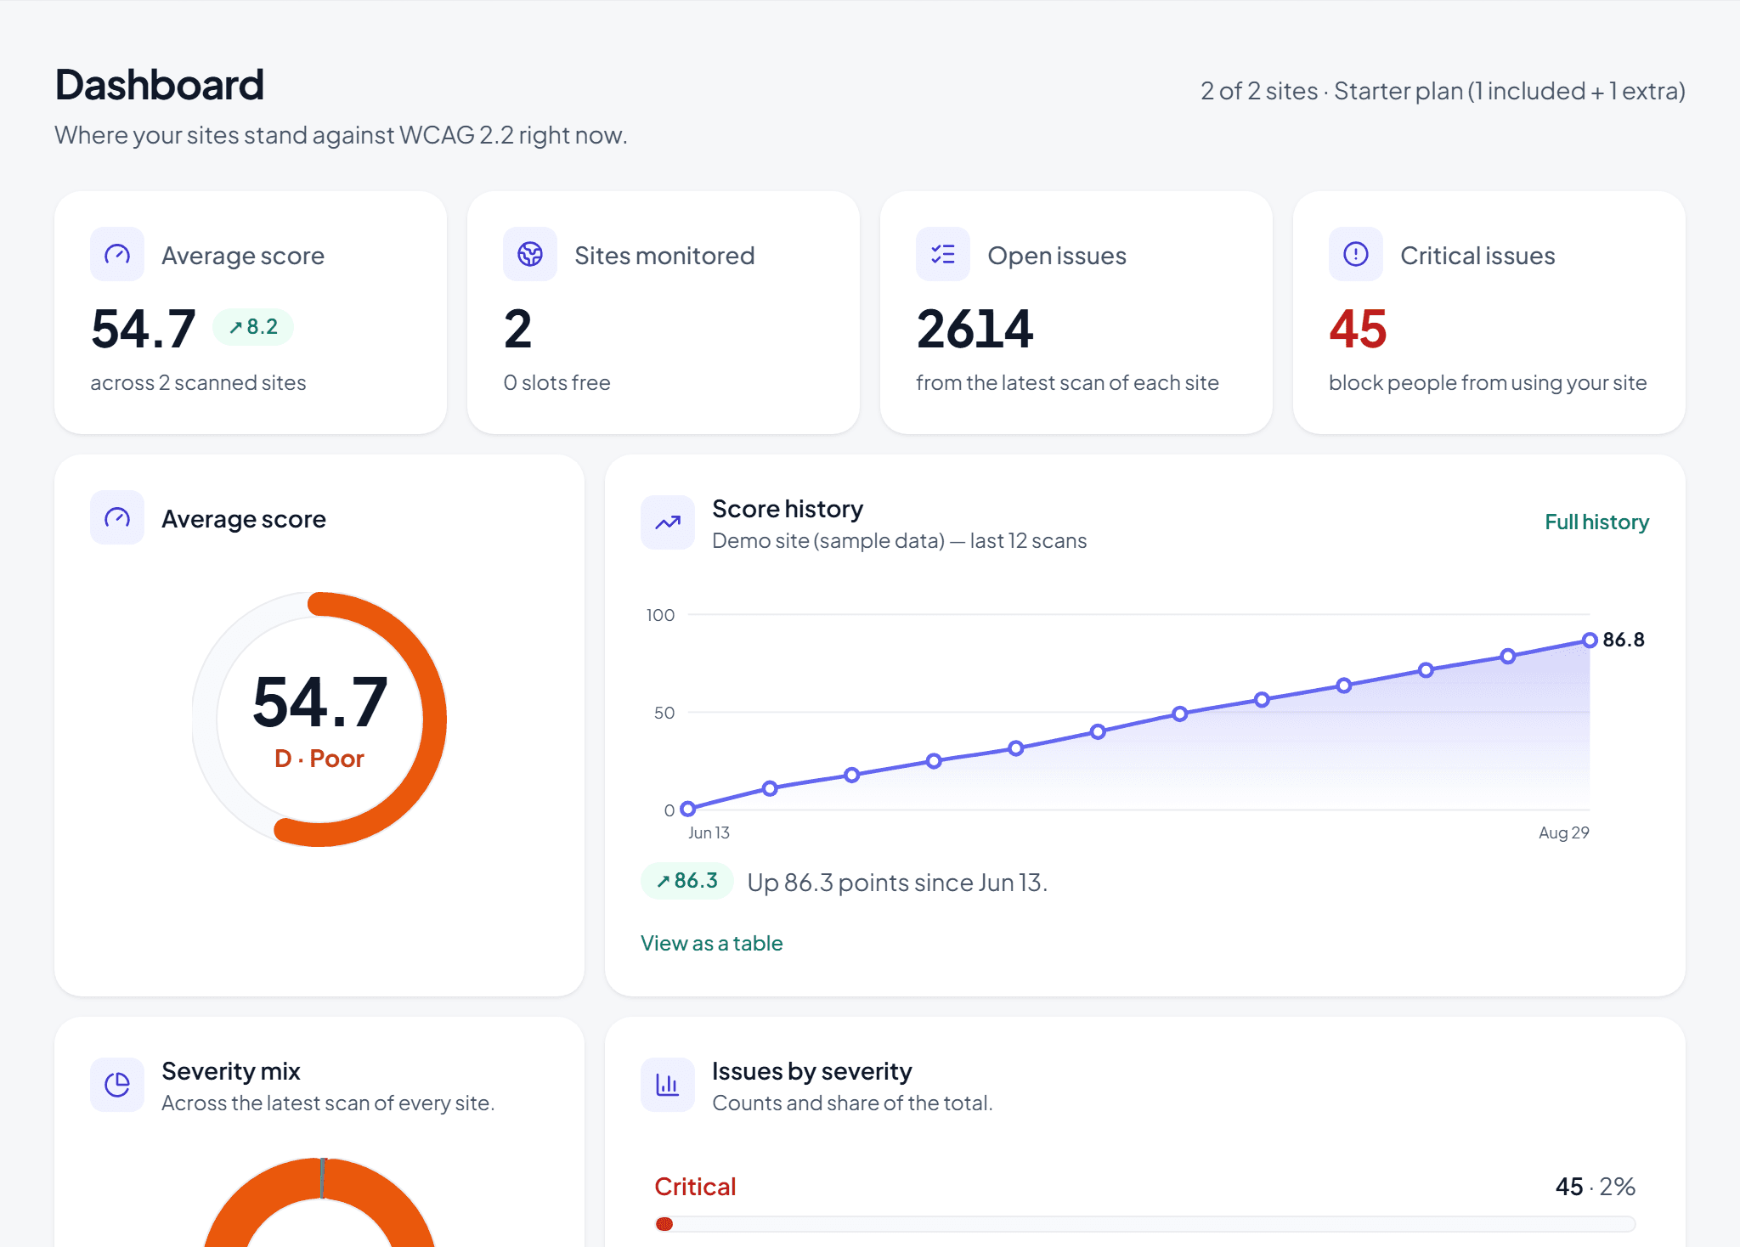Open the Full history link
The image size is (1740, 1247).
click(x=1596, y=522)
